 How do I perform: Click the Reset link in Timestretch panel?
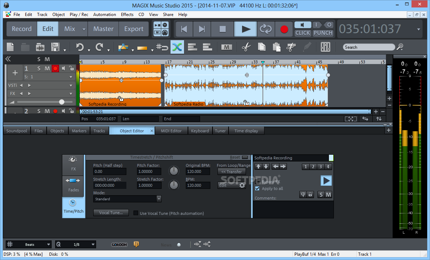tap(235, 157)
